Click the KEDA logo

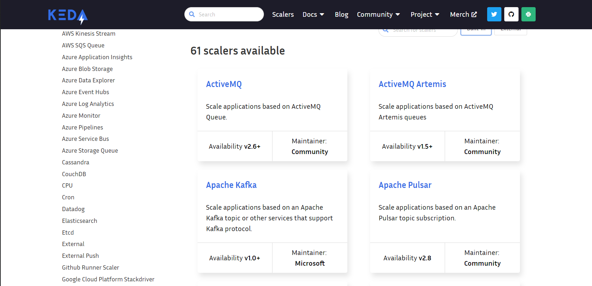(68, 16)
